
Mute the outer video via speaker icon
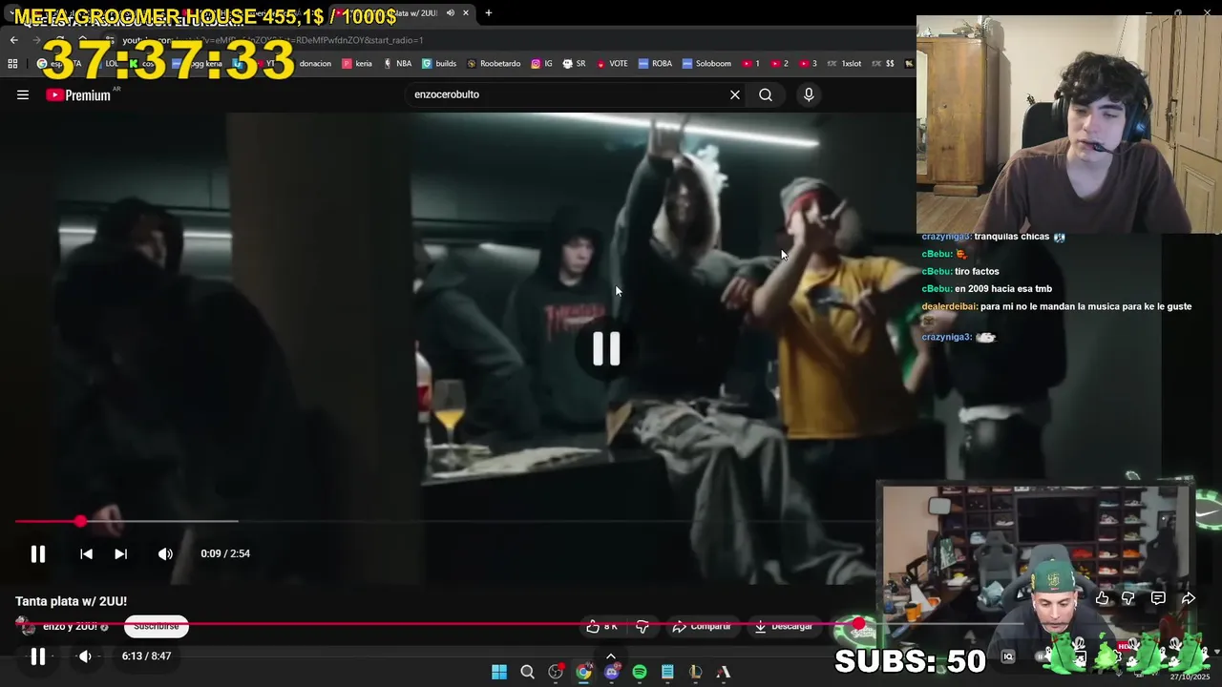coord(85,656)
